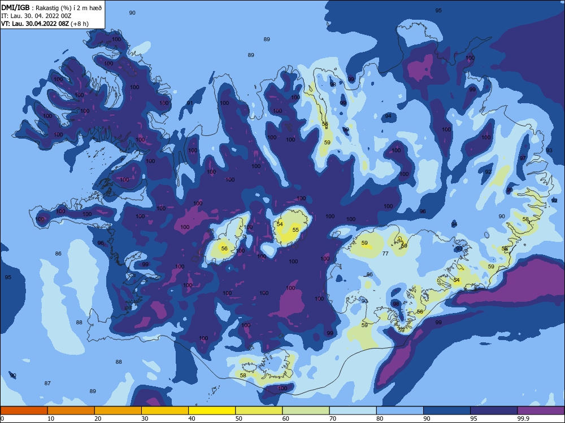Select the legend tick label '60'

point(286,418)
